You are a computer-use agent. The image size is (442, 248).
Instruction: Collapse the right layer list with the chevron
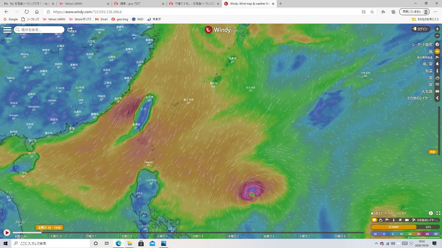pyautogui.click(x=437, y=98)
